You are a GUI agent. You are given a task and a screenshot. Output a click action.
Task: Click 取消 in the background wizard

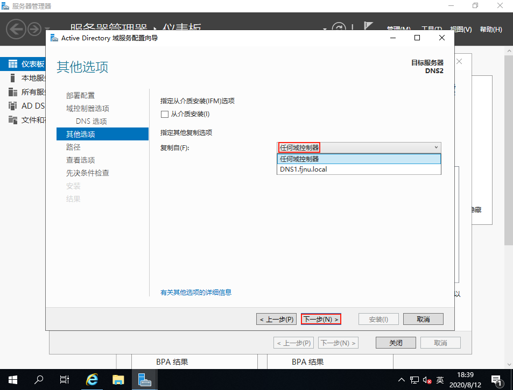pos(440,343)
